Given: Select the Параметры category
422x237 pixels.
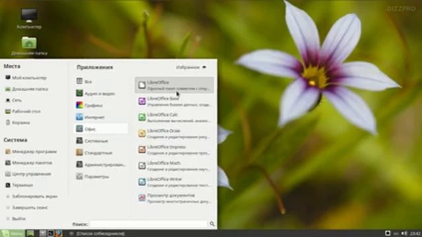Looking at the screenshot, I should click(101, 176).
